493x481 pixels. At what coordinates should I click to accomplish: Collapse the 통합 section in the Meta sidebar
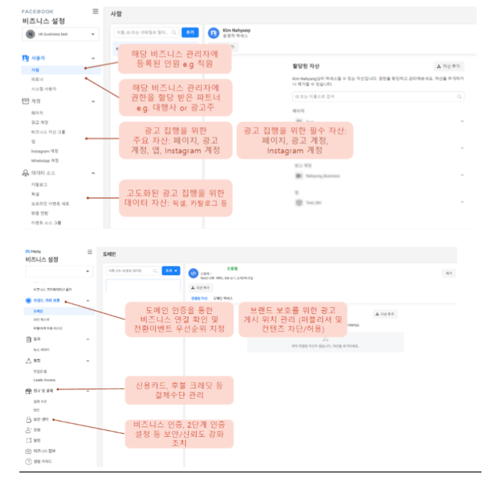tap(88, 361)
